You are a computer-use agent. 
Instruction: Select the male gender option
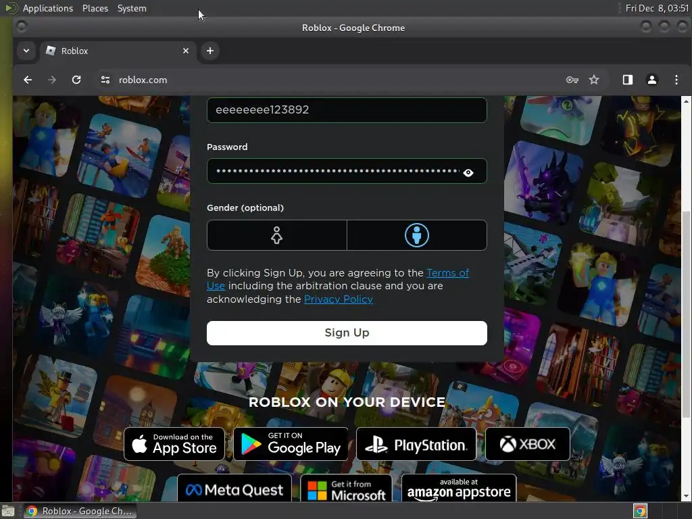(x=416, y=235)
